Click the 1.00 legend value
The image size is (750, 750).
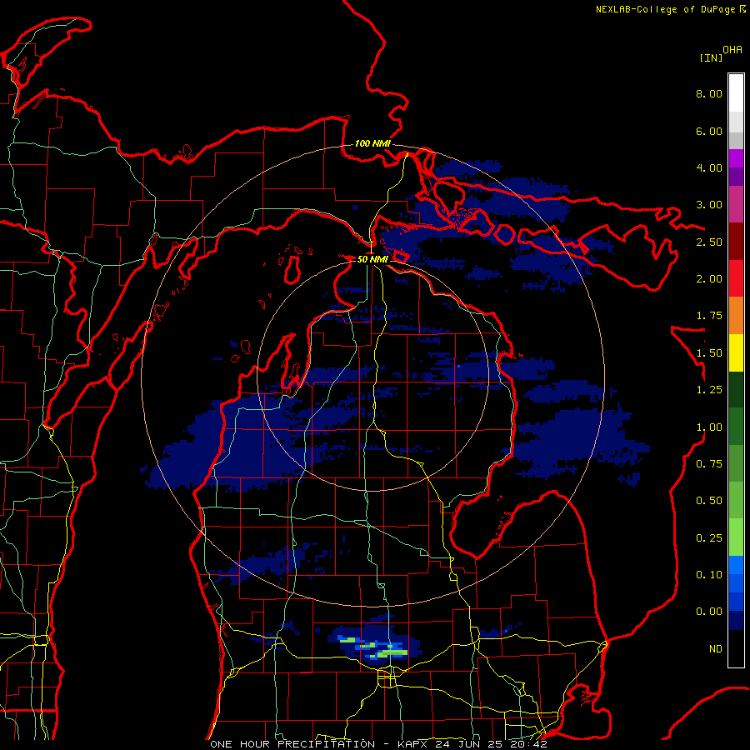pos(709,427)
